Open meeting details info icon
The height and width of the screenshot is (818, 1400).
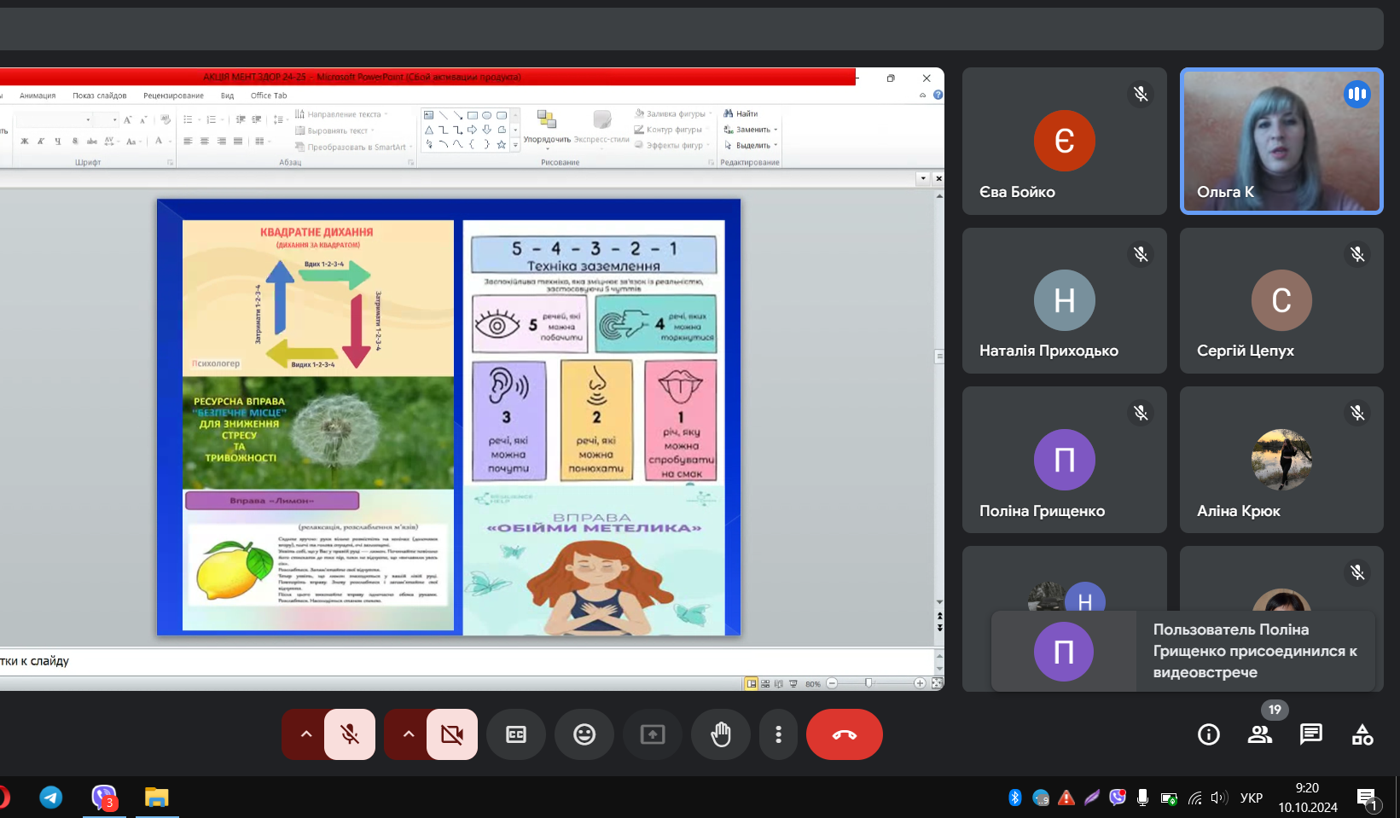tap(1209, 734)
